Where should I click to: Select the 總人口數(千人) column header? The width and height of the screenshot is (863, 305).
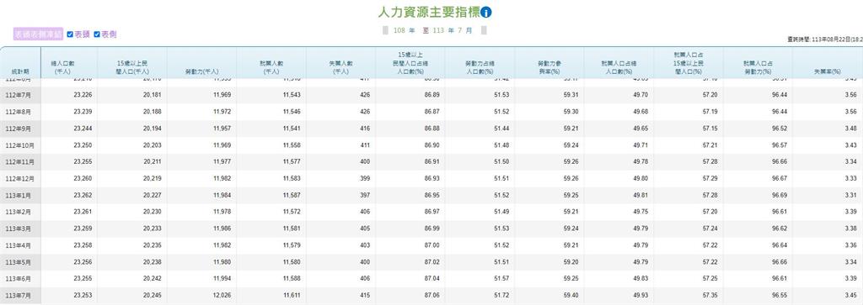[62, 67]
